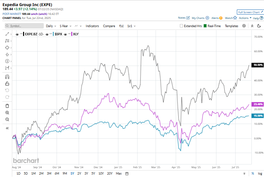
Task: Toggle visibility of the $SPX series
Action: [47, 34]
